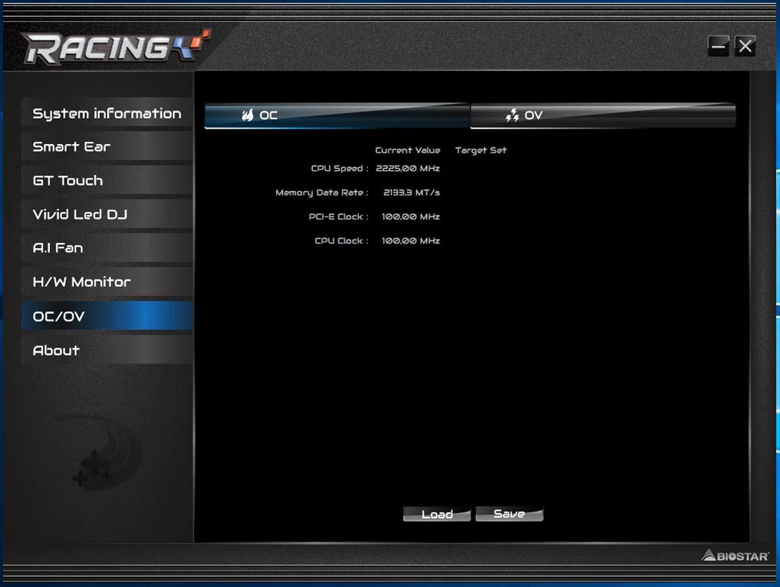Screen dimensions: 780x587
Task: Click the Target Set column header
Action: (481, 150)
